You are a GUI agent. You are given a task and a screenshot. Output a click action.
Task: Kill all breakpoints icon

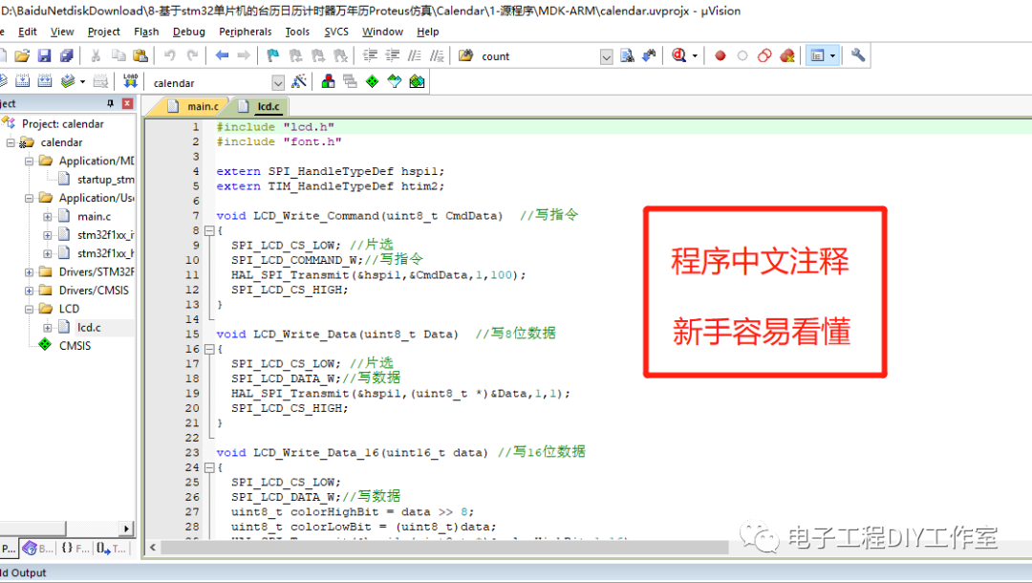point(787,56)
